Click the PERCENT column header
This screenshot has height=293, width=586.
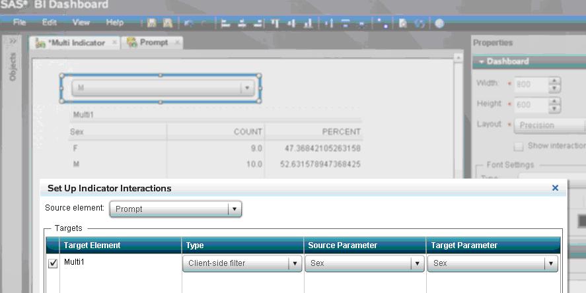tap(341, 132)
